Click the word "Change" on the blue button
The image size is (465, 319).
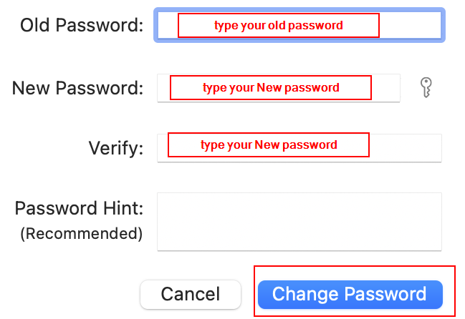click(x=306, y=294)
